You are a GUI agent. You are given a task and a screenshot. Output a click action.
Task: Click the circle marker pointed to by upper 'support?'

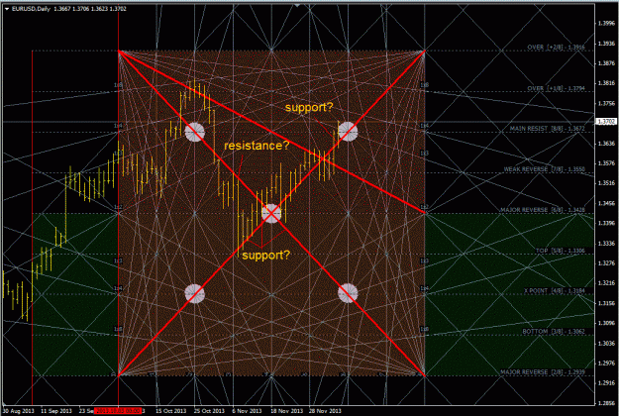pyautogui.click(x=348, y=132)
